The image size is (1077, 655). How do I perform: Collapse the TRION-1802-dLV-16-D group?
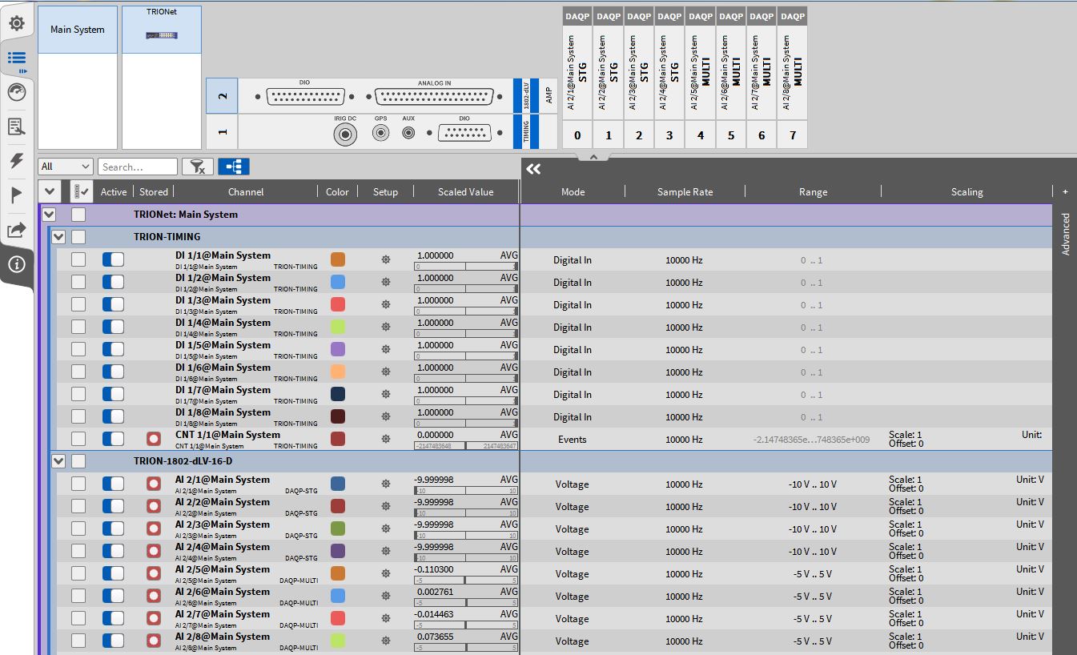58,461
